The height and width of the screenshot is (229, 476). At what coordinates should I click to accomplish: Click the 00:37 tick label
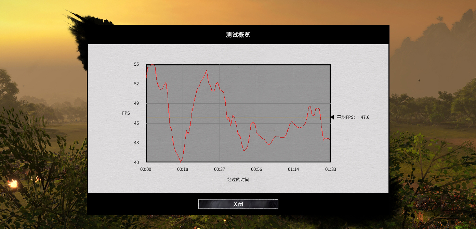pyautogui.click(x=219, y=169)
